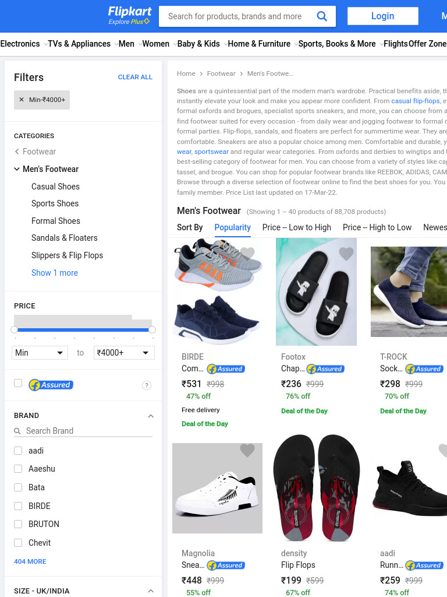
Task: Click the Search Brand input field
Action: (x=89, y=431)
